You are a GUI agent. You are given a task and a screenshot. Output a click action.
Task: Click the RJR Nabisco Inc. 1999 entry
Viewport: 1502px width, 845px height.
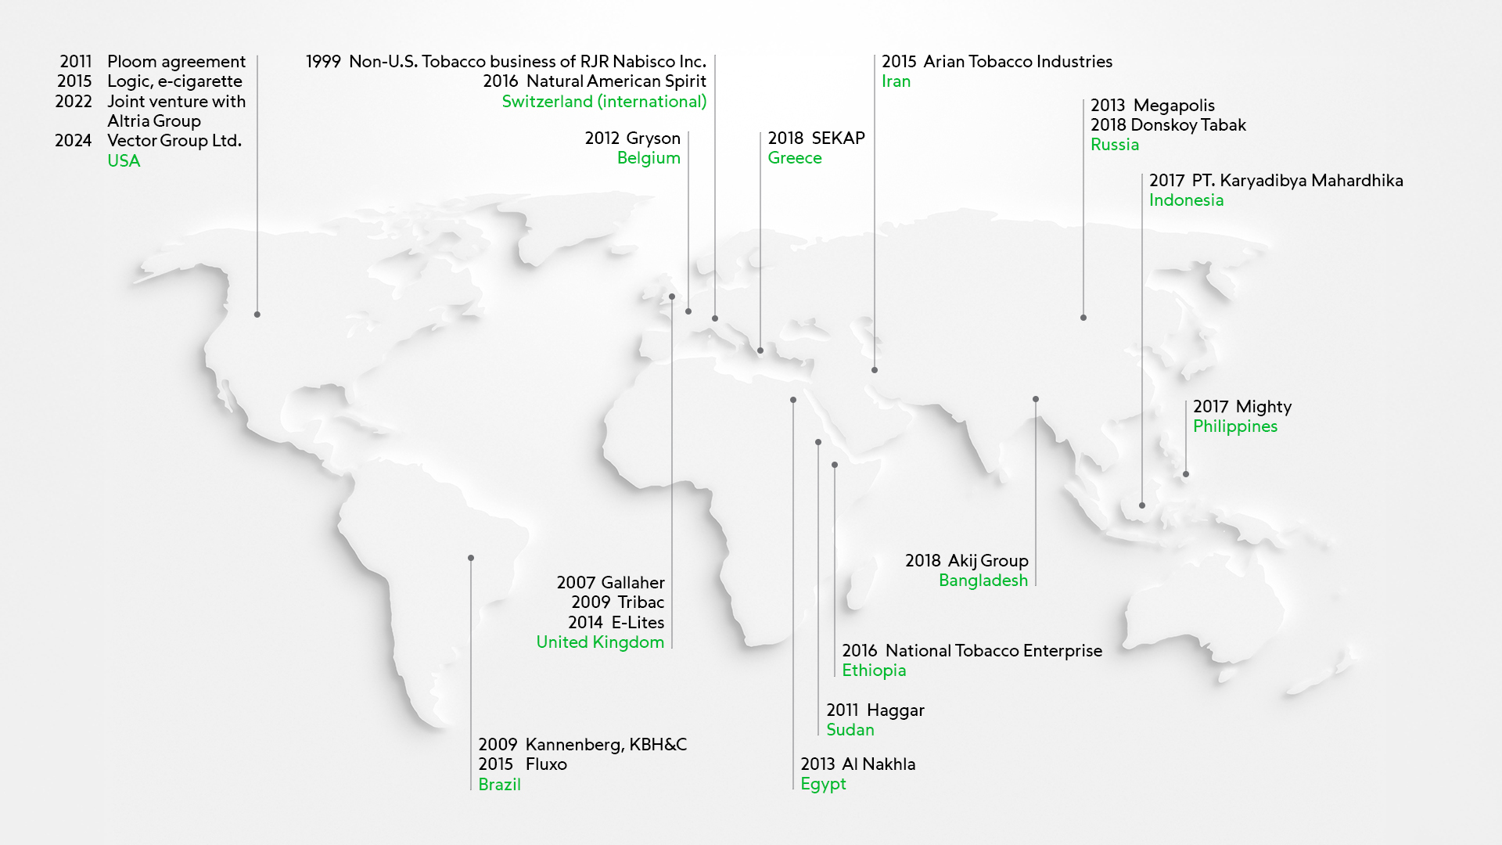506,62
